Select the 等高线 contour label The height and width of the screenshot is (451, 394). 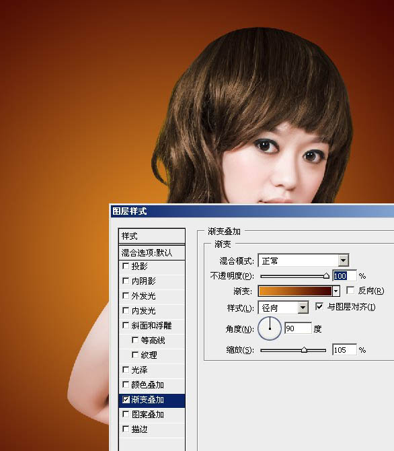coord(153,340)
